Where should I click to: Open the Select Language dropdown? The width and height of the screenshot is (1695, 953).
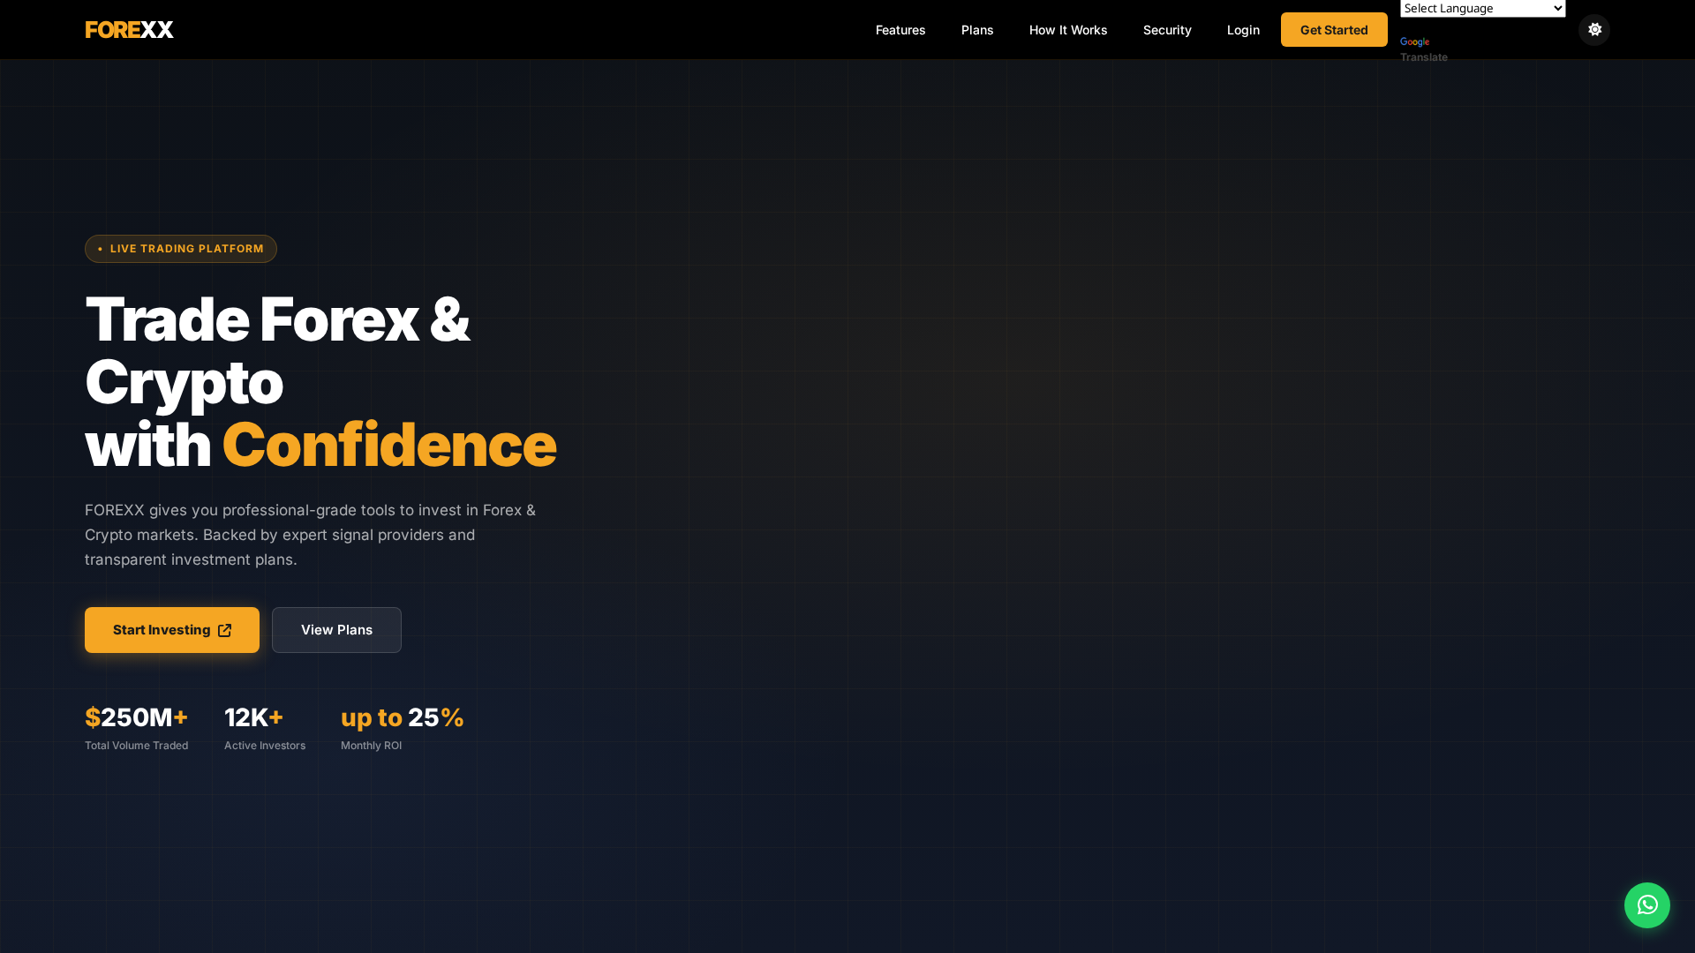(1482, 9)
